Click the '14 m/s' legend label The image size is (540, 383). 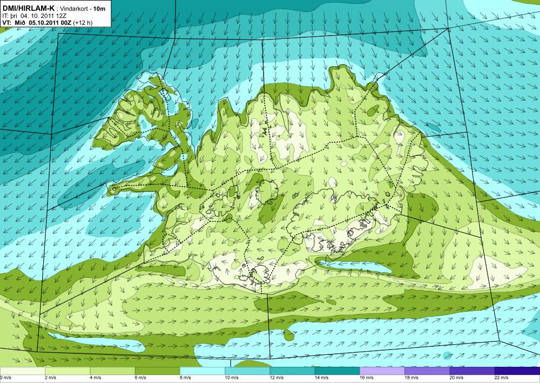click(x=322, y=378)
